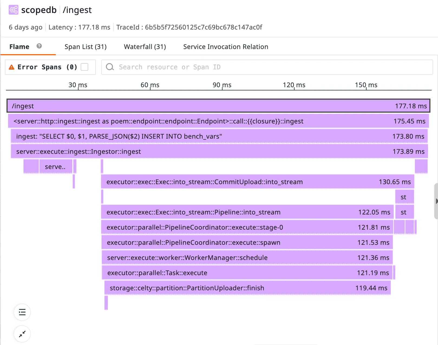Image resolution: width=438 pixels, height=345 pixels.
Task: Select the CommitUpload::into_stream span
Action: pyautogui.click(x=257, y=182)
